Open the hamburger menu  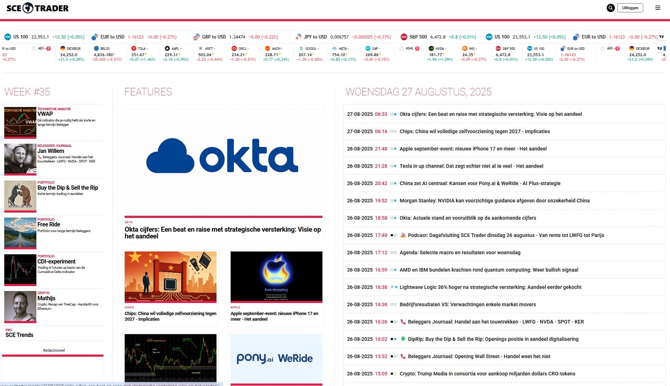[x=658, y=8]
